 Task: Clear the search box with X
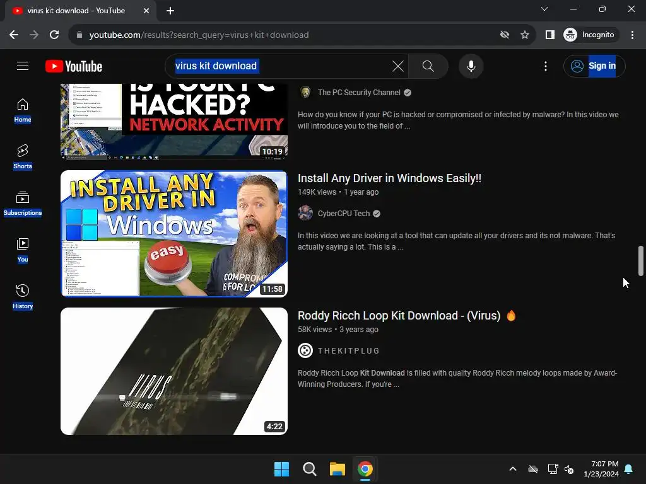click(397, 66)
